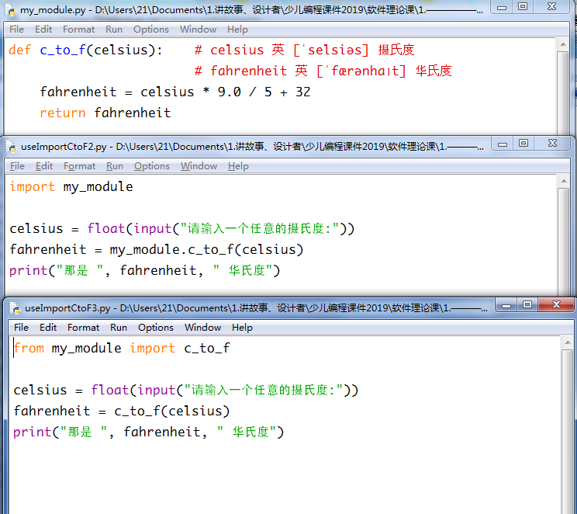Open Options menu in useImportCtoF3.py window
Screen dimensions: 577x514
156,327
